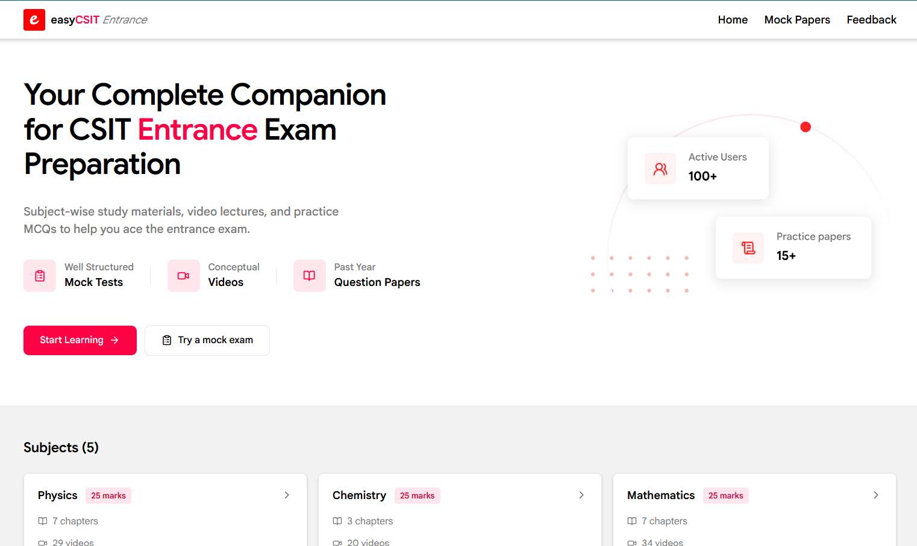Open the Mock Papers menu item
The height and width of the screenshot is (546, 917).
[797, 20]
